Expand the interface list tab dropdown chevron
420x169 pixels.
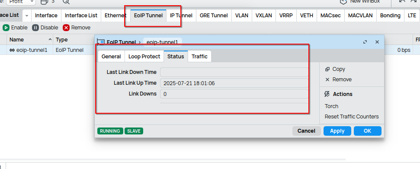click(27, 16)
